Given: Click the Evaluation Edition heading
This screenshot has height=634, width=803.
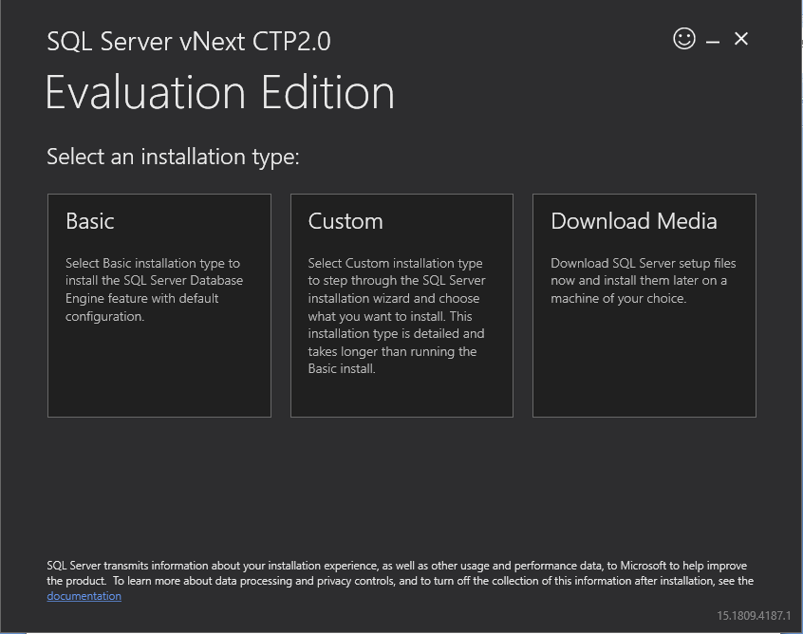Looking at the screenshot, I should pyautogui.click(x=221, y=93).
